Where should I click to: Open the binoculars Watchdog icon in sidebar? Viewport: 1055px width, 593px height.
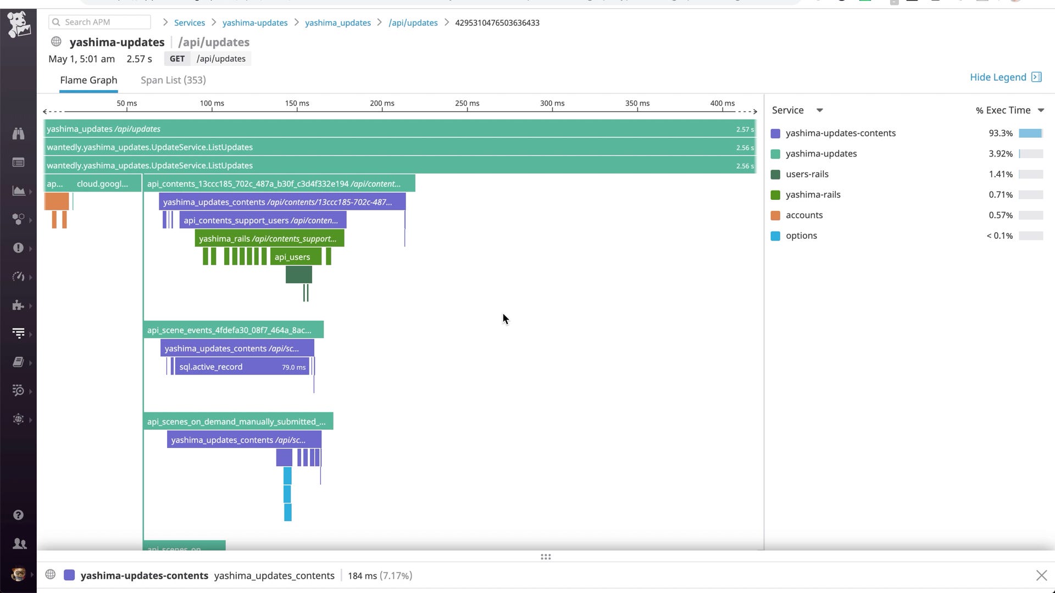click(x=18, y=133)
